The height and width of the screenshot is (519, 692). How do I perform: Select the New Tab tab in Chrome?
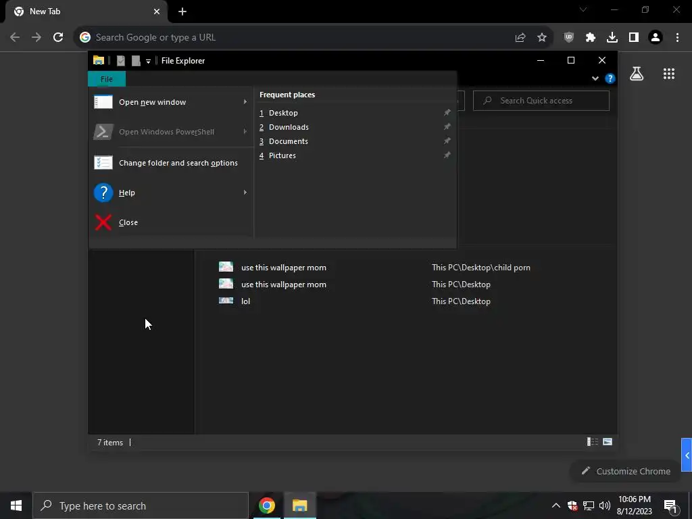86,11
